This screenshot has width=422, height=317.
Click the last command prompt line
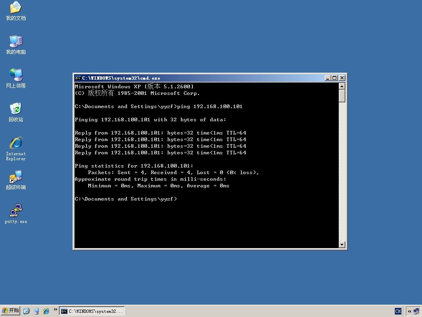point(126,199)
